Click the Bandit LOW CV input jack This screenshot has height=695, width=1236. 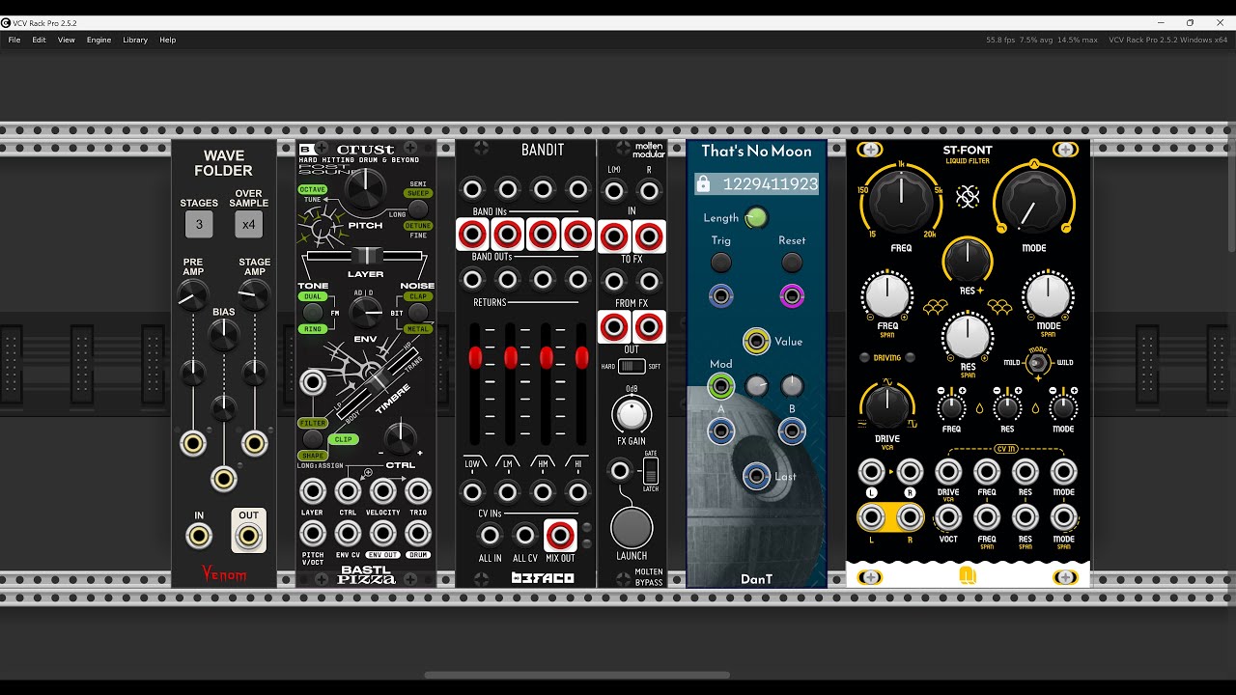[x=472, y=492]
